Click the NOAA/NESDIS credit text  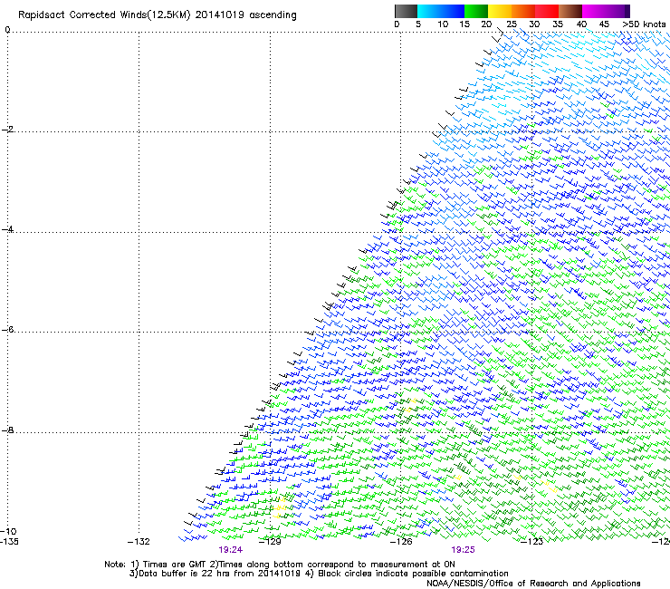533,584
